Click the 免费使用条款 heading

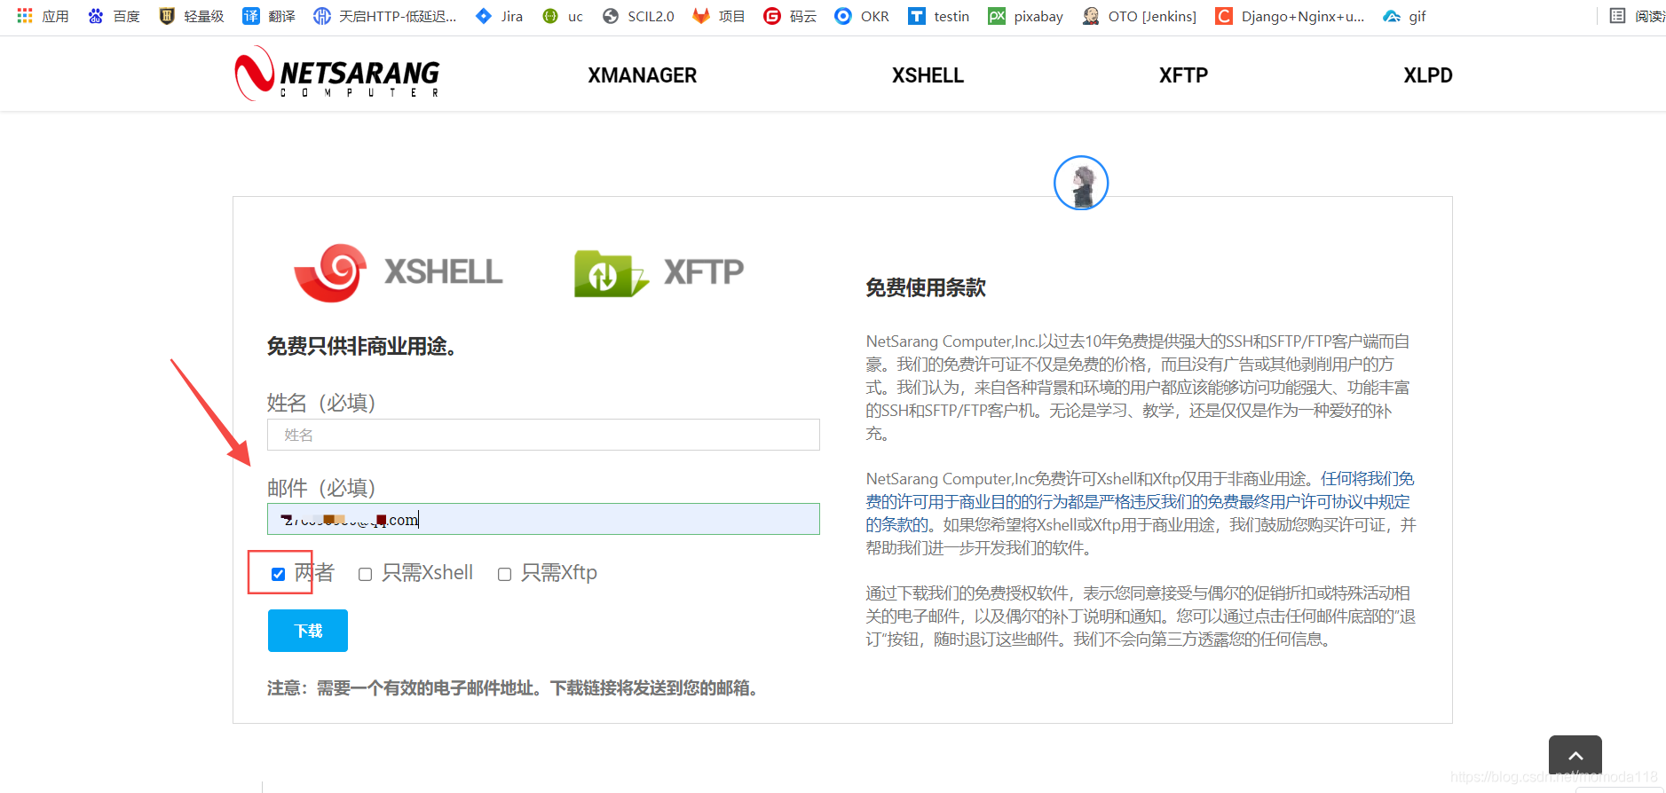[x=926, y=287]
